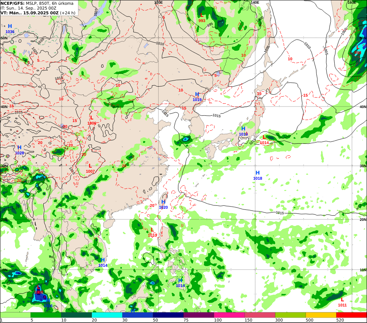Click the H 1028 high pressure marker
Screen dimensions: 367x323
[x=19, y=150]
